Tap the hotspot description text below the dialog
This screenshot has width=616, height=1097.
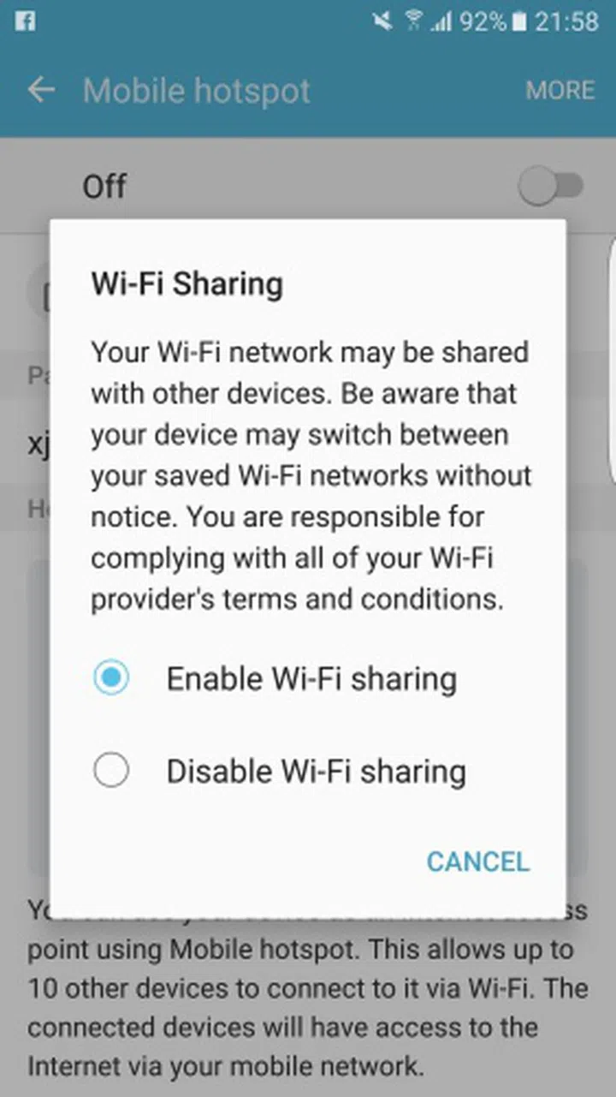pos(308,987)
